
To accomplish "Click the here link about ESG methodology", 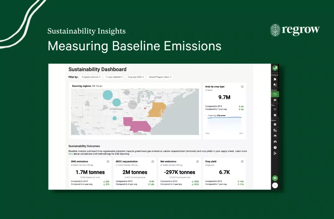I will 71,153.
